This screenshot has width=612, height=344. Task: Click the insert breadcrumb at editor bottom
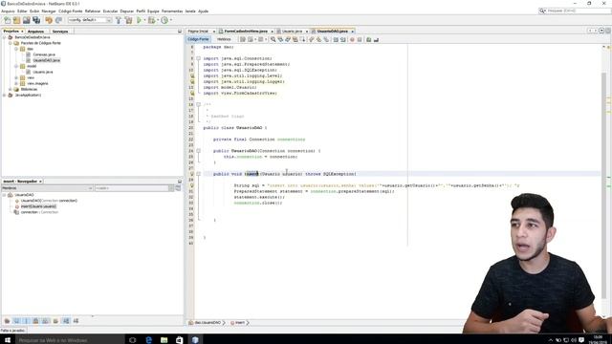click(239, 323)
